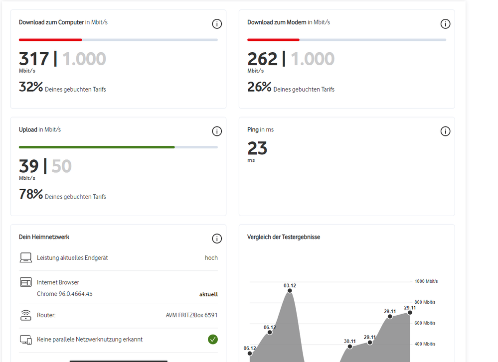Image resolution: width=498 pixels, height=362 pixels.
Task: Click the router Wi-Fi icon
Action: point(26,315)
